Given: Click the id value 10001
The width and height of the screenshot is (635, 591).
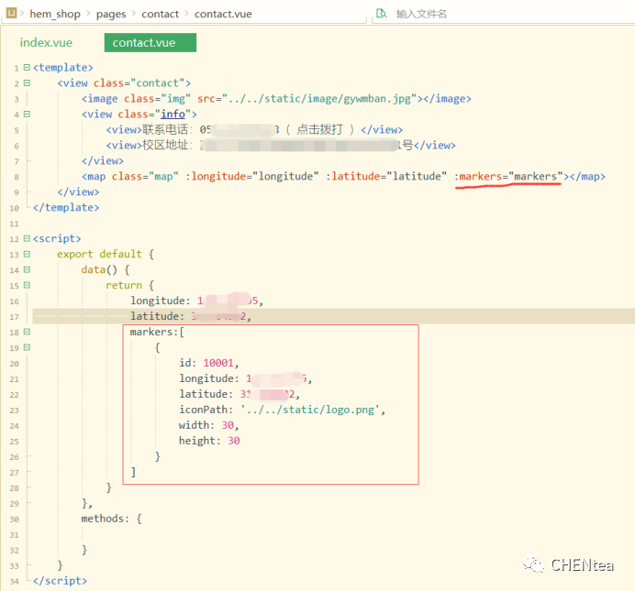Looking at the screenshot, I should (x=218, y=363).
